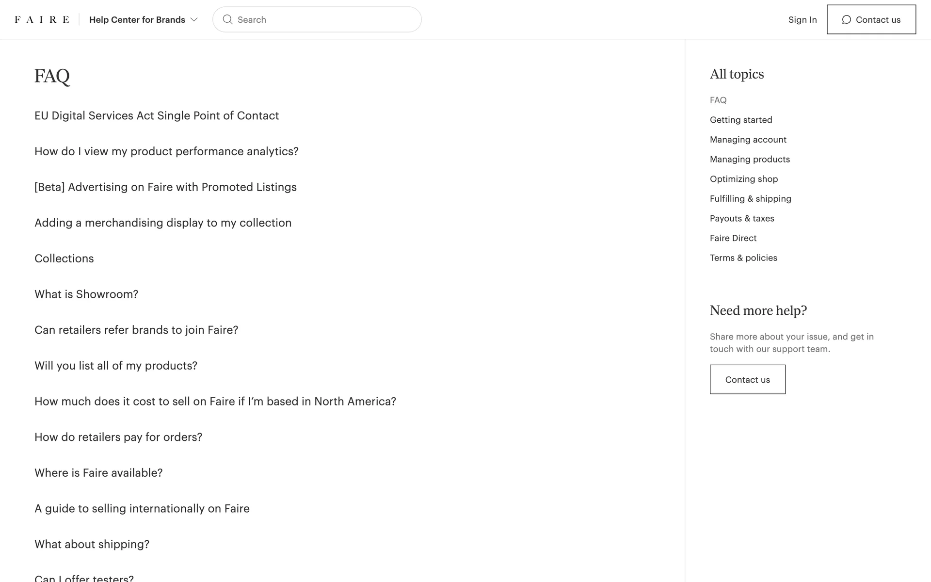Image resolution: width=931 pixels, height=582 pixels.
Task: Select the Payouts & taxes topic
Action: point(741,218)
